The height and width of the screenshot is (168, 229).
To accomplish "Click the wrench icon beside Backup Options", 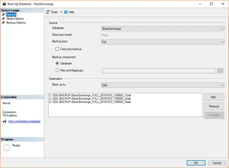I will (3, 22).
